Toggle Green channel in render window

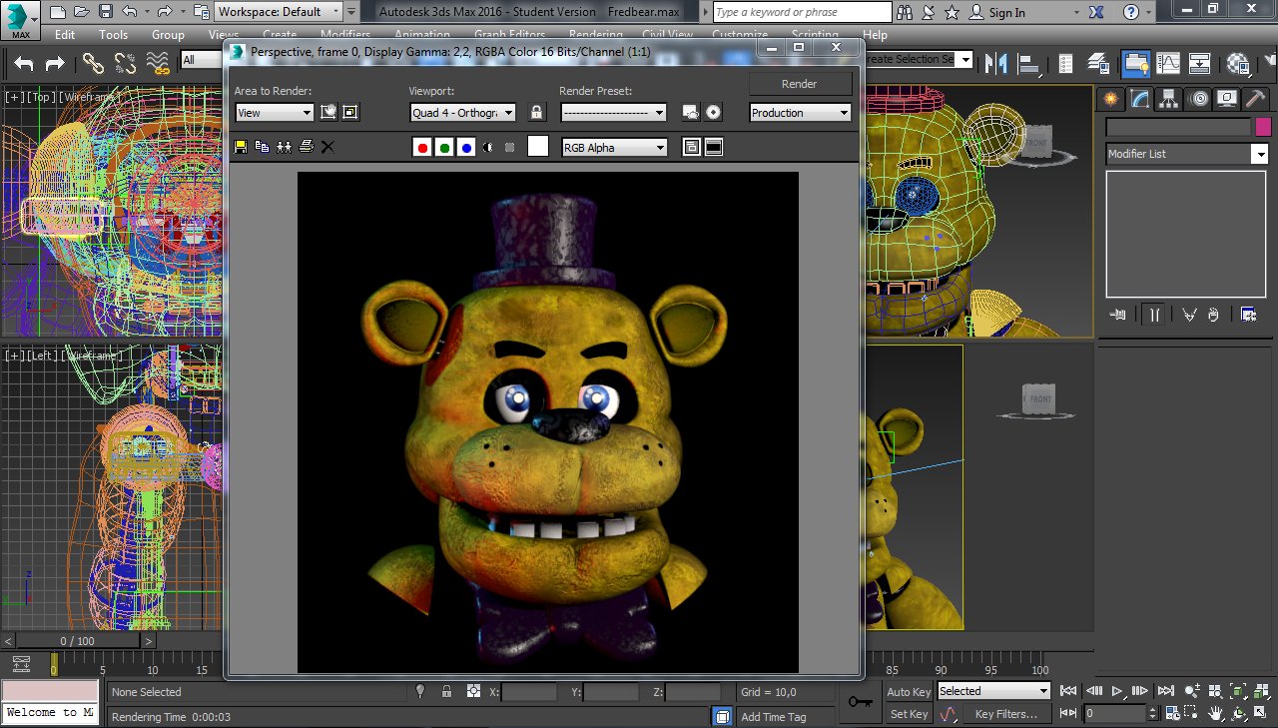tap(444, 147)
